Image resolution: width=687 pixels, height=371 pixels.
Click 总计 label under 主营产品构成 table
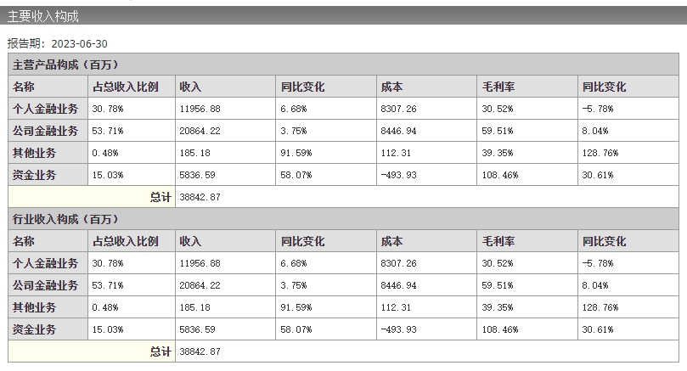[160, 197]
